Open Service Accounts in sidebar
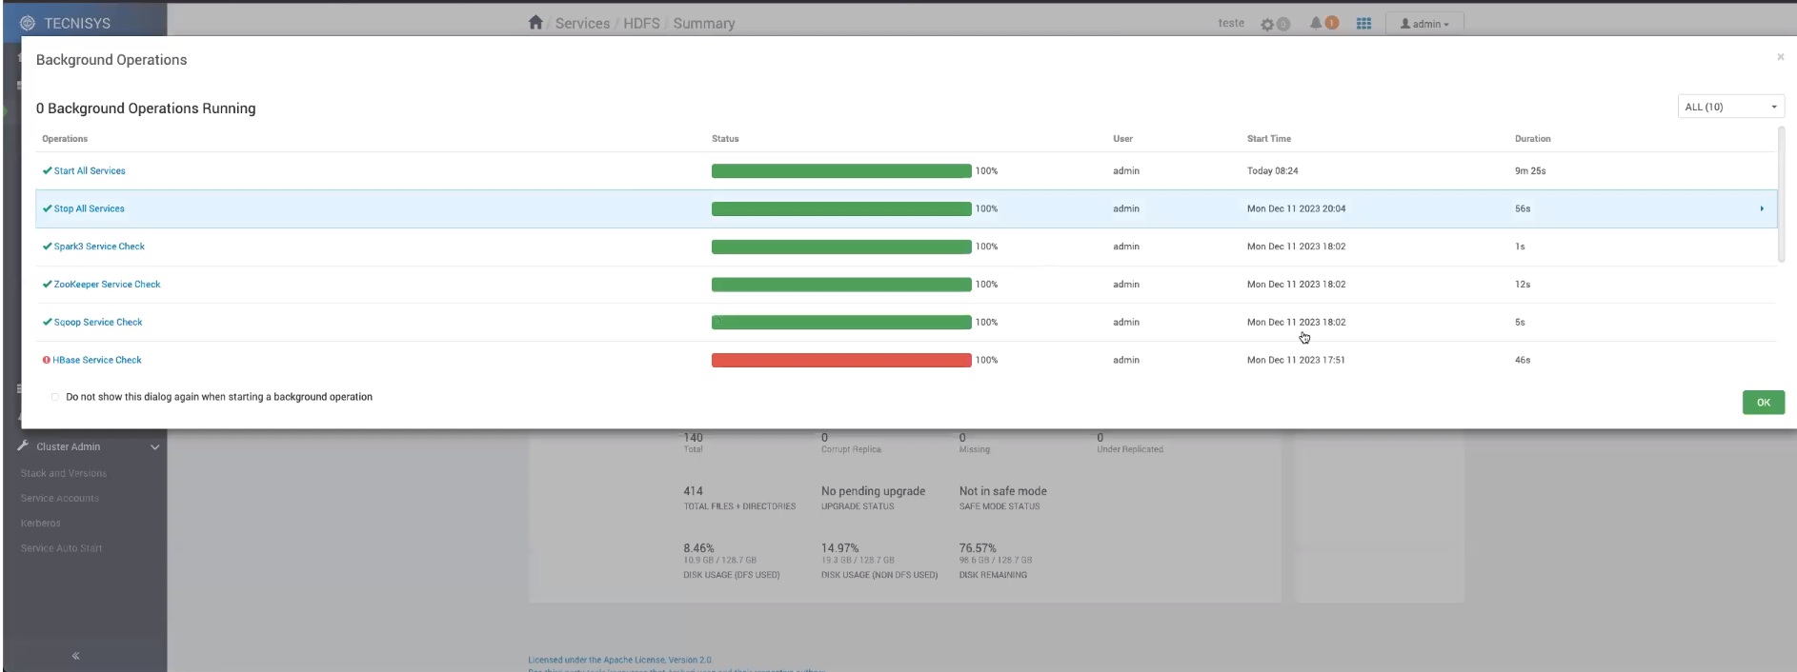 [x=60, y=499]
